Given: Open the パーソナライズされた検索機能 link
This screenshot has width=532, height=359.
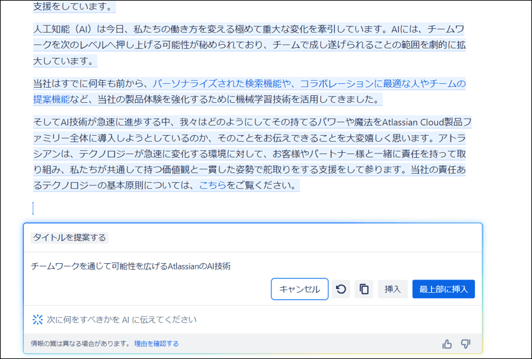Looking at the screenshot, I should click(216, 83).
